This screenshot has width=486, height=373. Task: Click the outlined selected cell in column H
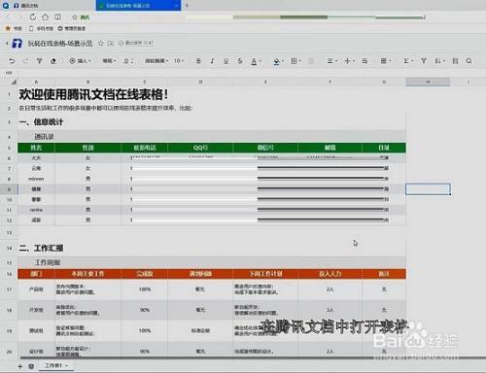point(428,189)
